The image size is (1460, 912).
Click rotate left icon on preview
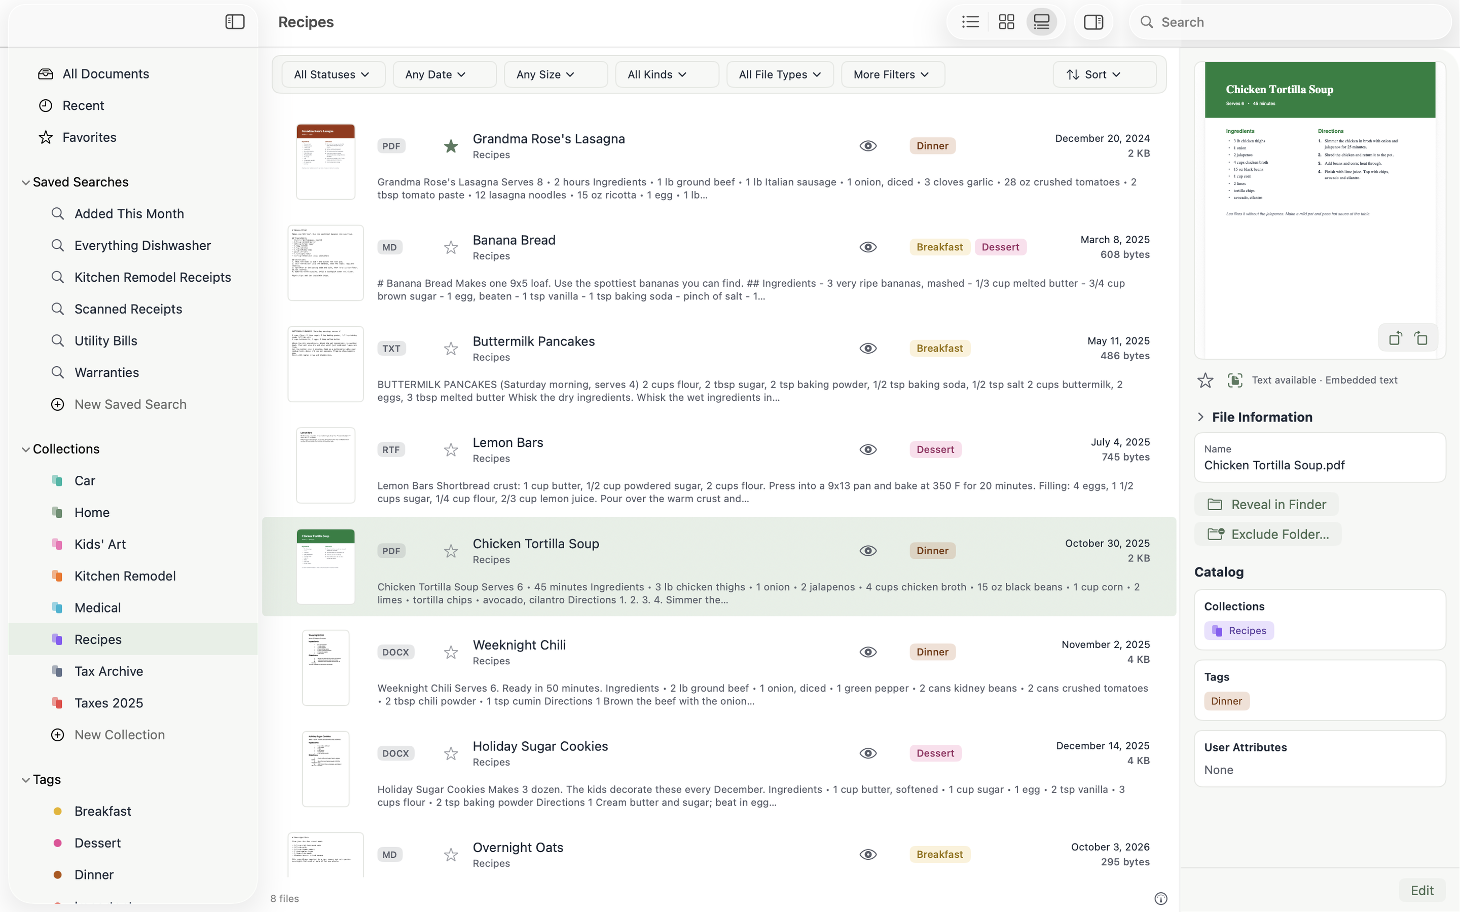coord(1395,338)
